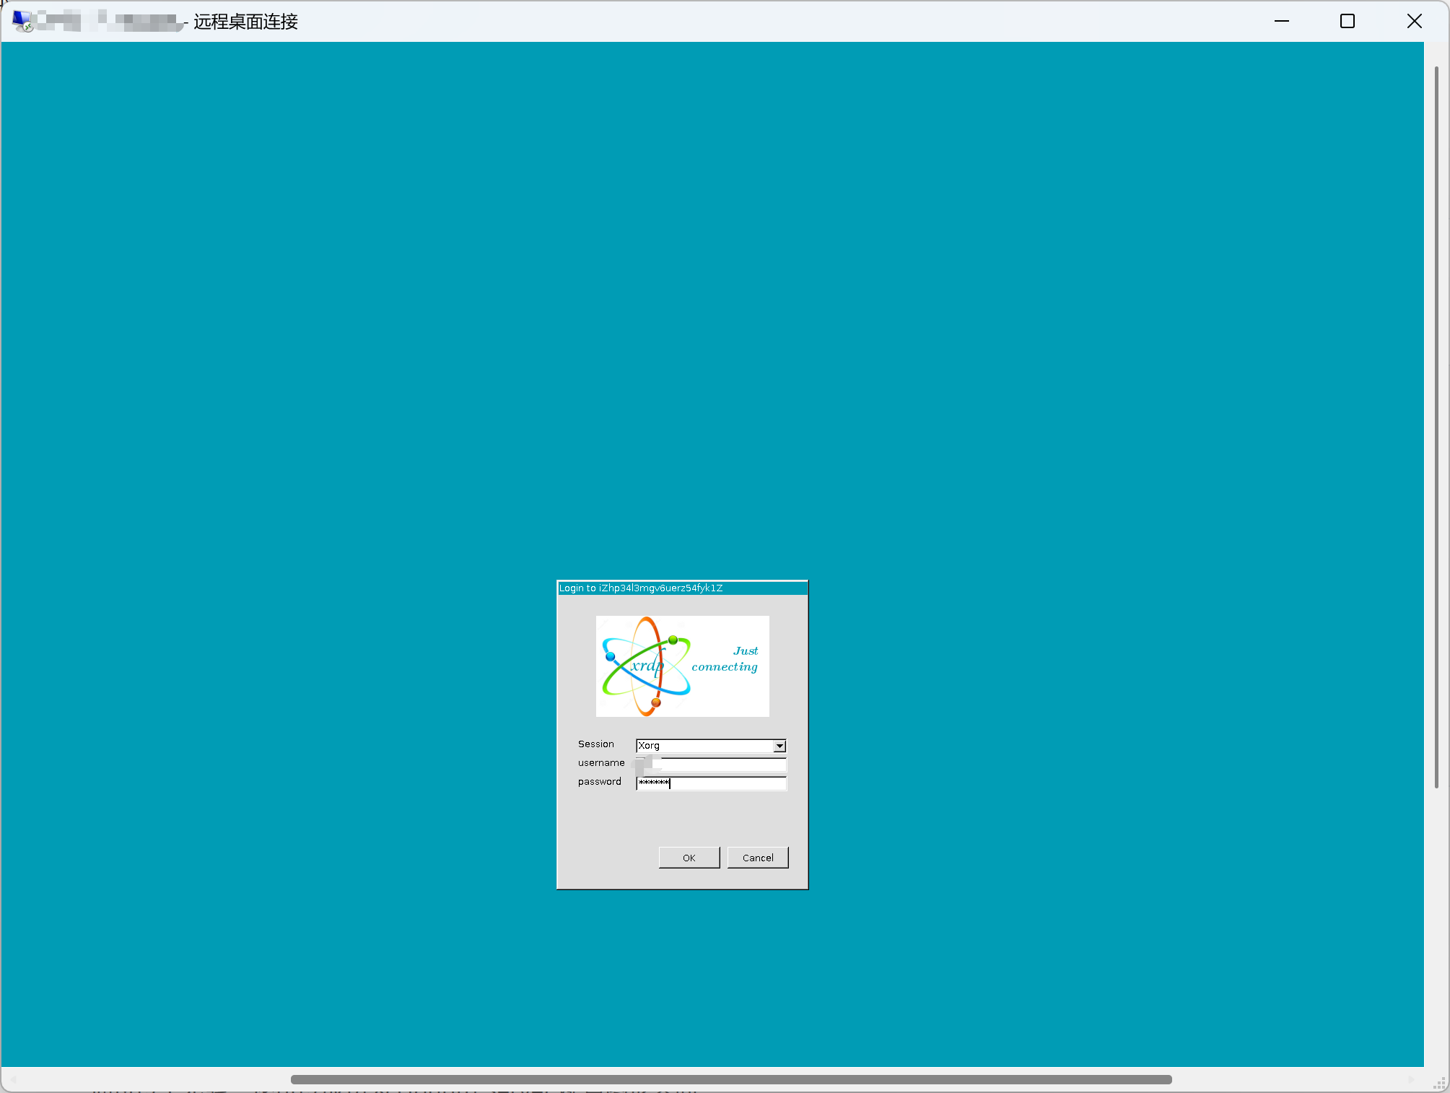The width and height of the screenshot is (1450, 1093).
Task: Maximize the remote desktop window
Action: (x=1347, y=21)
